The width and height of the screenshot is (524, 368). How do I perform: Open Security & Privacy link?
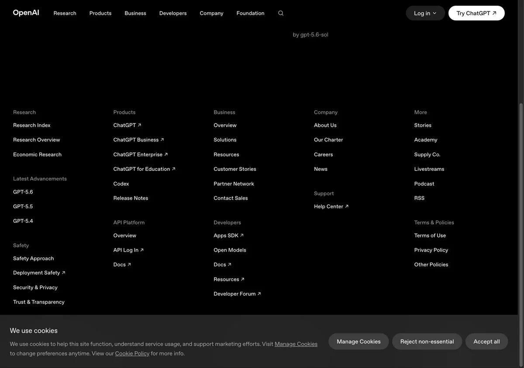point(35,288)
